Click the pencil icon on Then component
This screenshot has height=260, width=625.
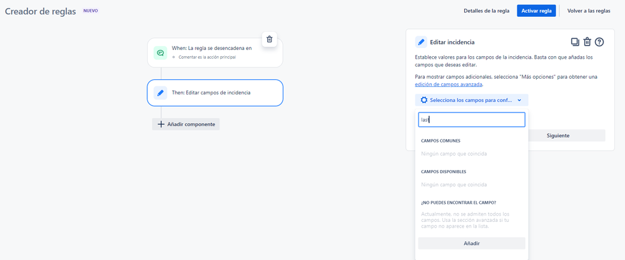[x=160, y=92]
